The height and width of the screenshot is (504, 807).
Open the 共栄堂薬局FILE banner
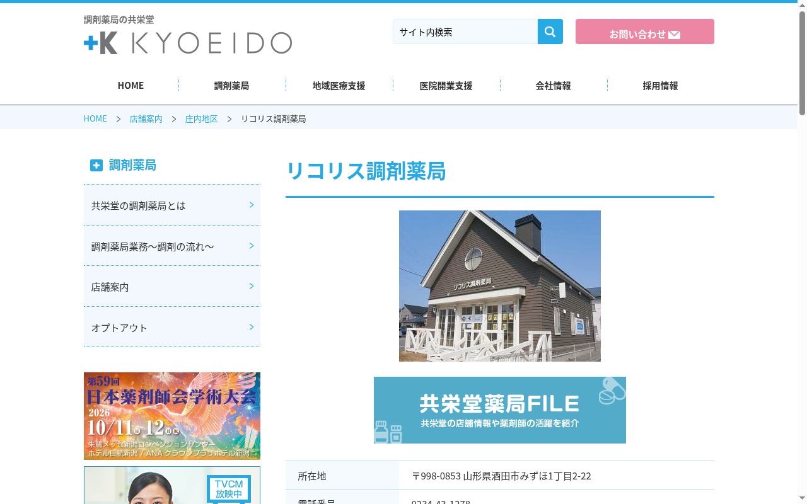500,410
